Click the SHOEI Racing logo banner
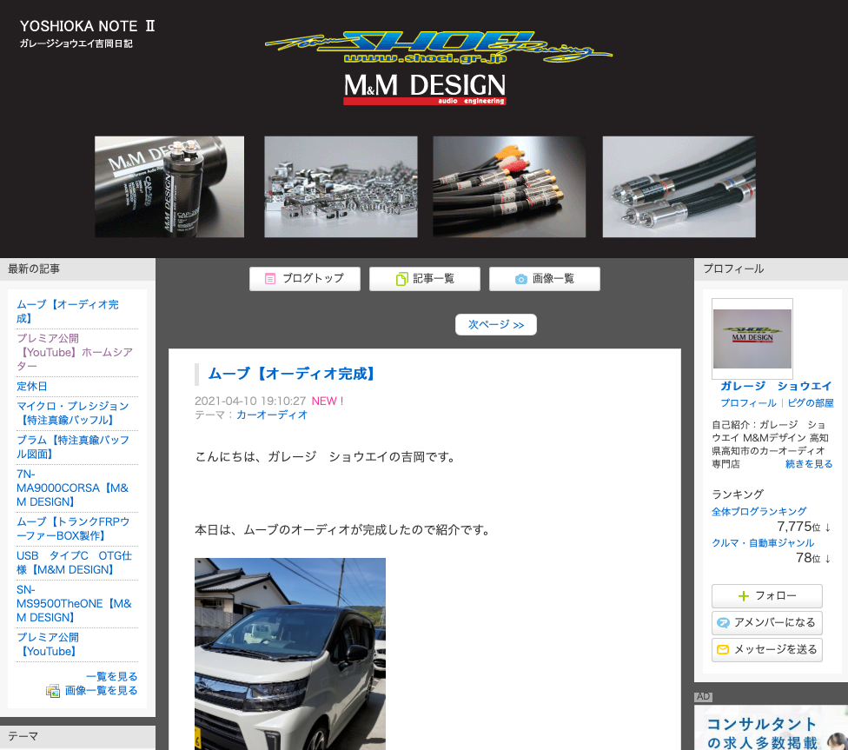The image size is (848, 750). [x=438, y=48]
